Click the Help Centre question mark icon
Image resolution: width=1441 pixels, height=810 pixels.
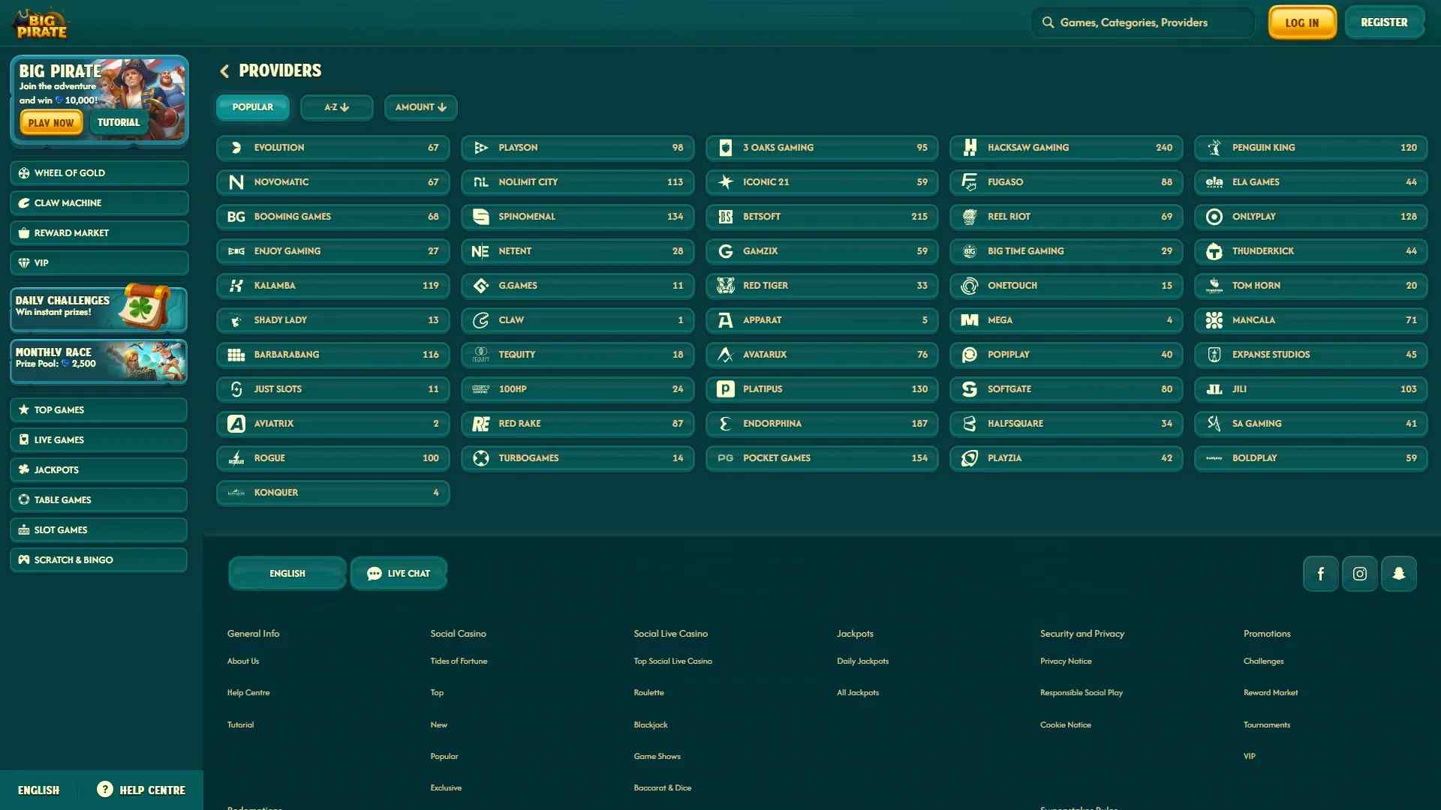click(105, 789)
